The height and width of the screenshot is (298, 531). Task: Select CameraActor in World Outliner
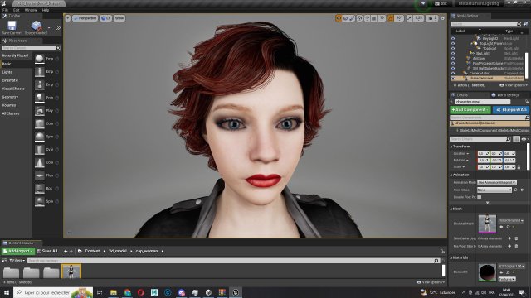[x=479, y=74]
